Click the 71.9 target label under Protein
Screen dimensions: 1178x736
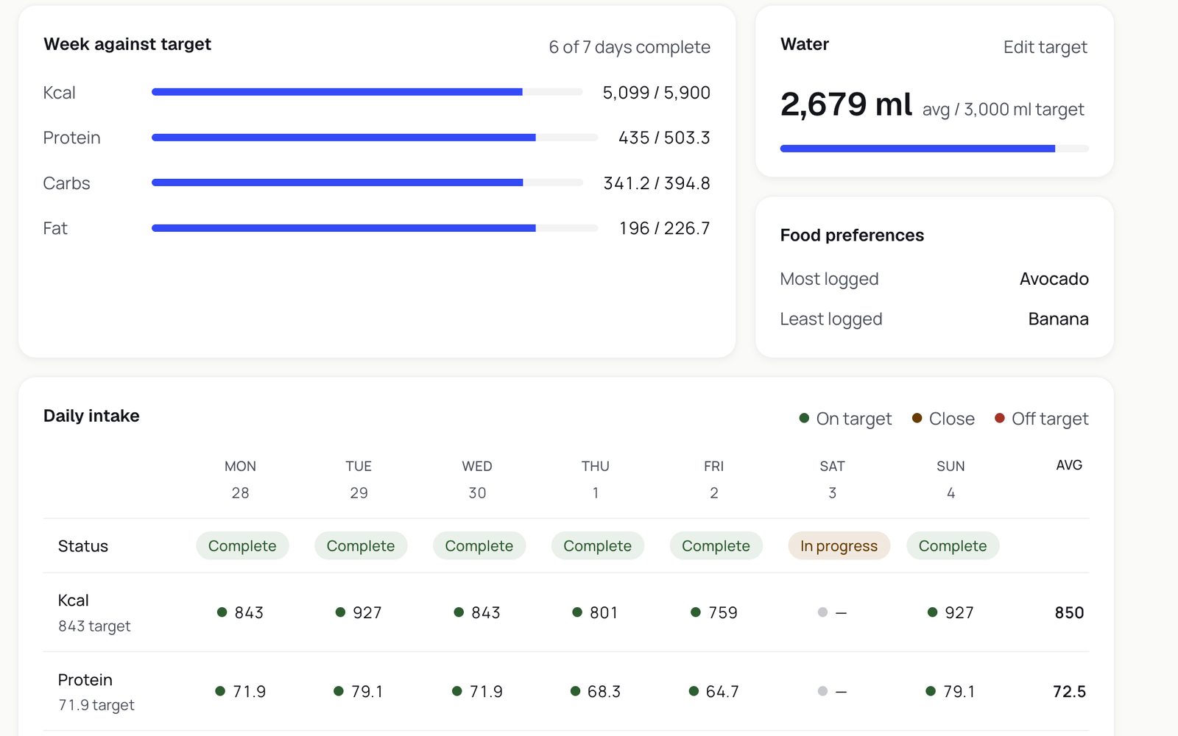click(x=96, y=705)
